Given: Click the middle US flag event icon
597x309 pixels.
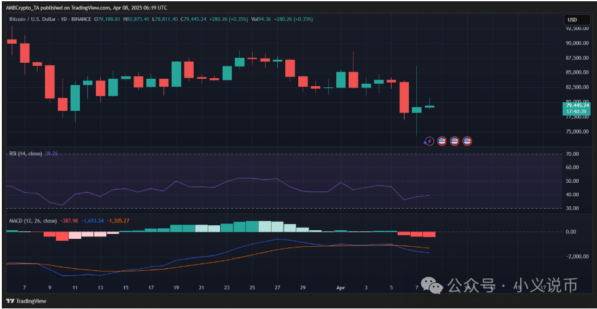Looking at the screenshot, I should (x=454, y=141).
